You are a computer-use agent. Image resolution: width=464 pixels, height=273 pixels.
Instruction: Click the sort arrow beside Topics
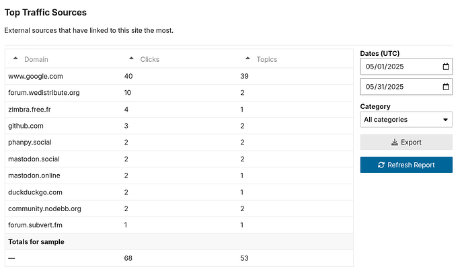click(x=247, y=58)
